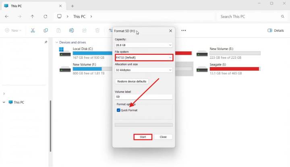Open the New item dropdown

pos(13,31)
